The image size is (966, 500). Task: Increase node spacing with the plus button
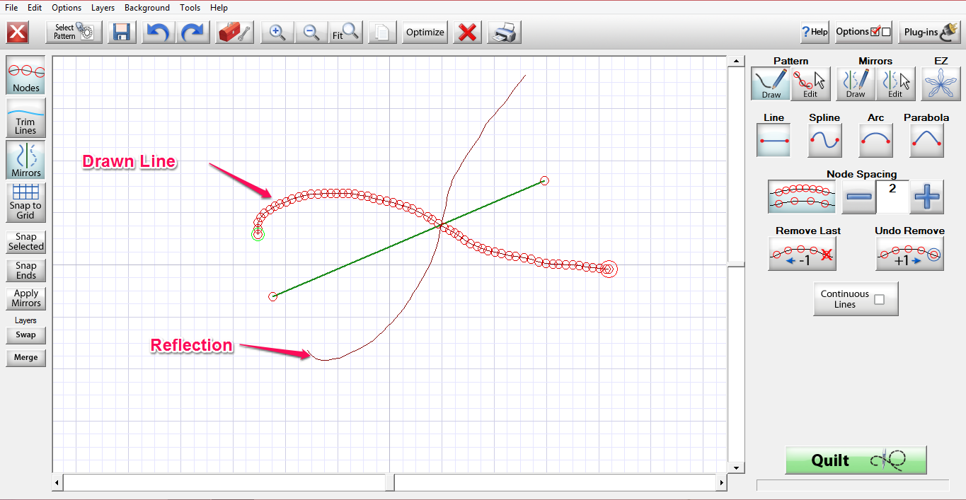click(x=926, y=197)
